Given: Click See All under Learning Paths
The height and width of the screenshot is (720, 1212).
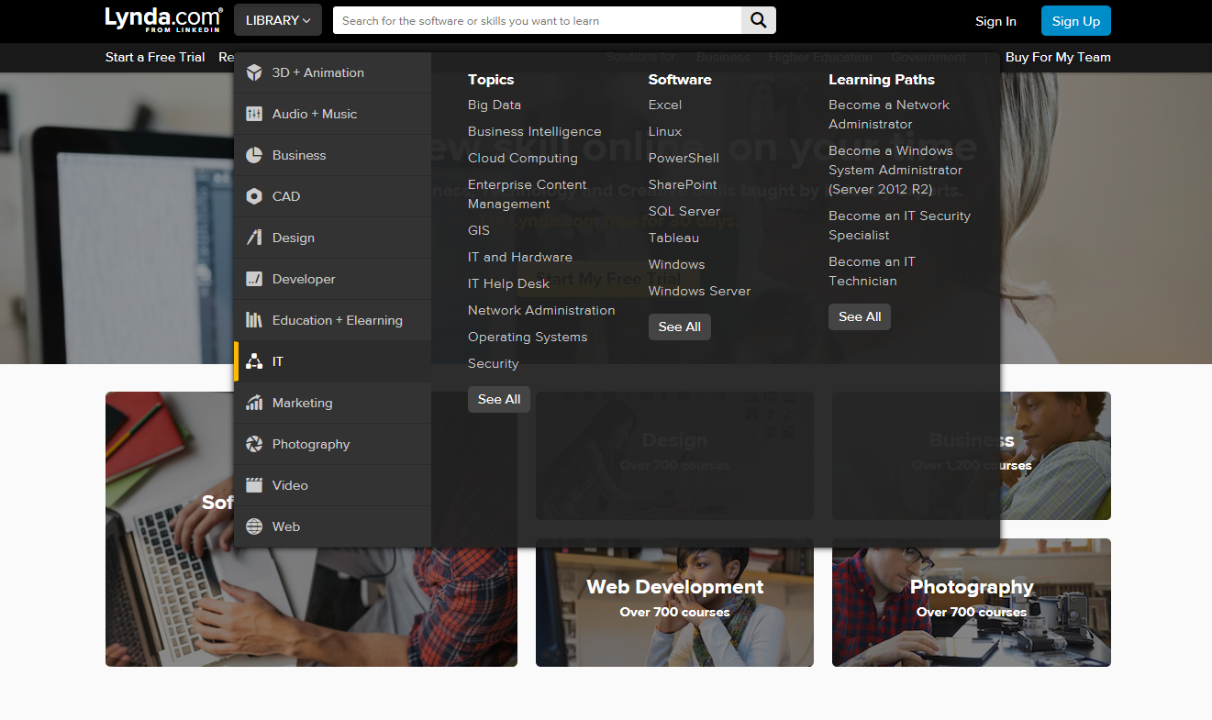Looking at the screenshot, I should pos(860,316).
